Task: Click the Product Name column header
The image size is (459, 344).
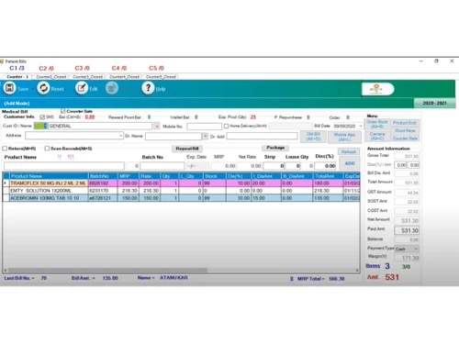Action: (49, 176)
